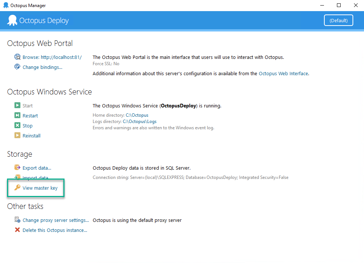Image resolution: width=364 pixels, height=263 pixels.
Task: Click the orange master key icon
Action: (x=17, y=188)
